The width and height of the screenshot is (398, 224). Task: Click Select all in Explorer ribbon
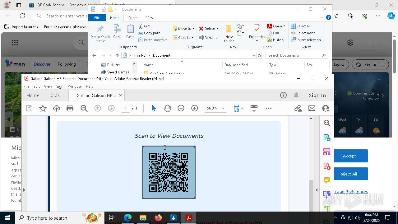[301, 26]
